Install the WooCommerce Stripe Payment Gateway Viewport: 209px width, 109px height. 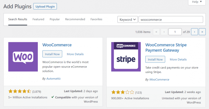(155, 59)
